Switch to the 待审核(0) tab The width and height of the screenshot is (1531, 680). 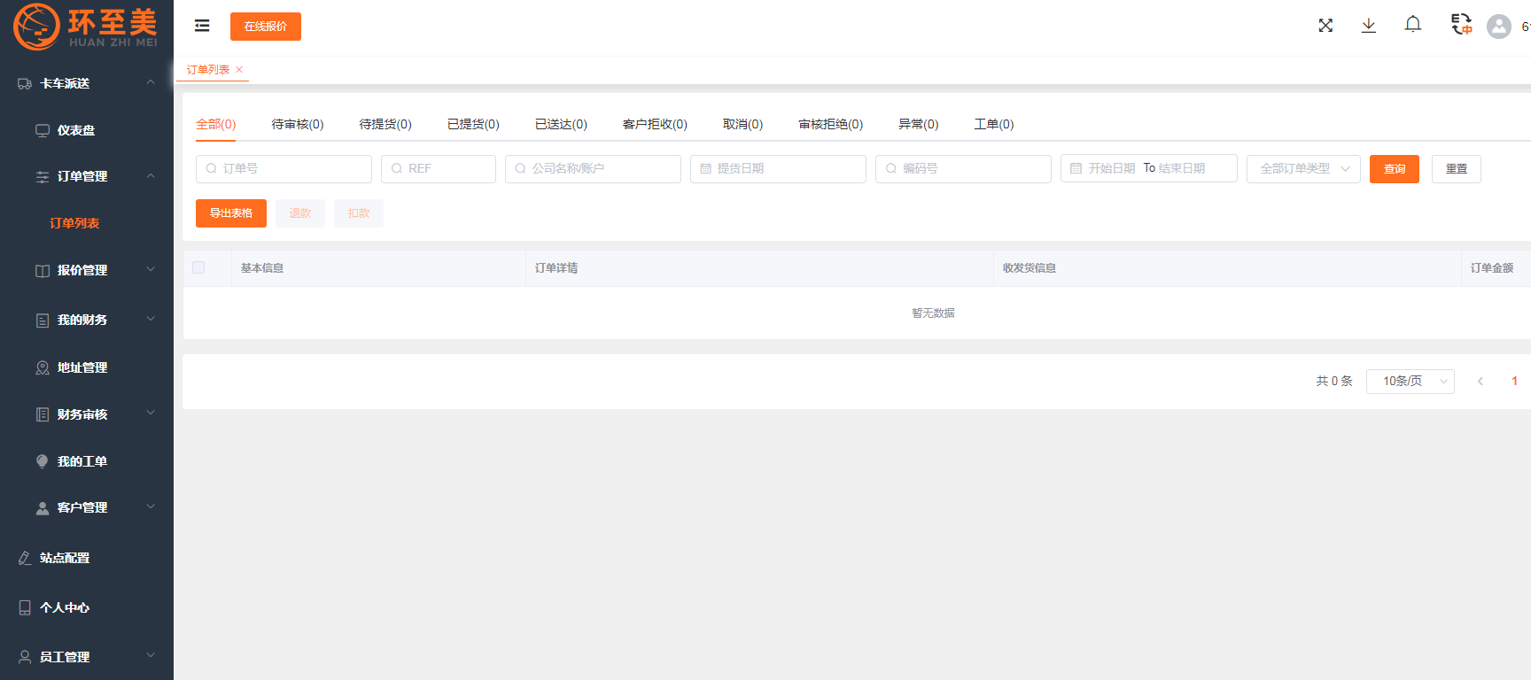click(297, 124)
